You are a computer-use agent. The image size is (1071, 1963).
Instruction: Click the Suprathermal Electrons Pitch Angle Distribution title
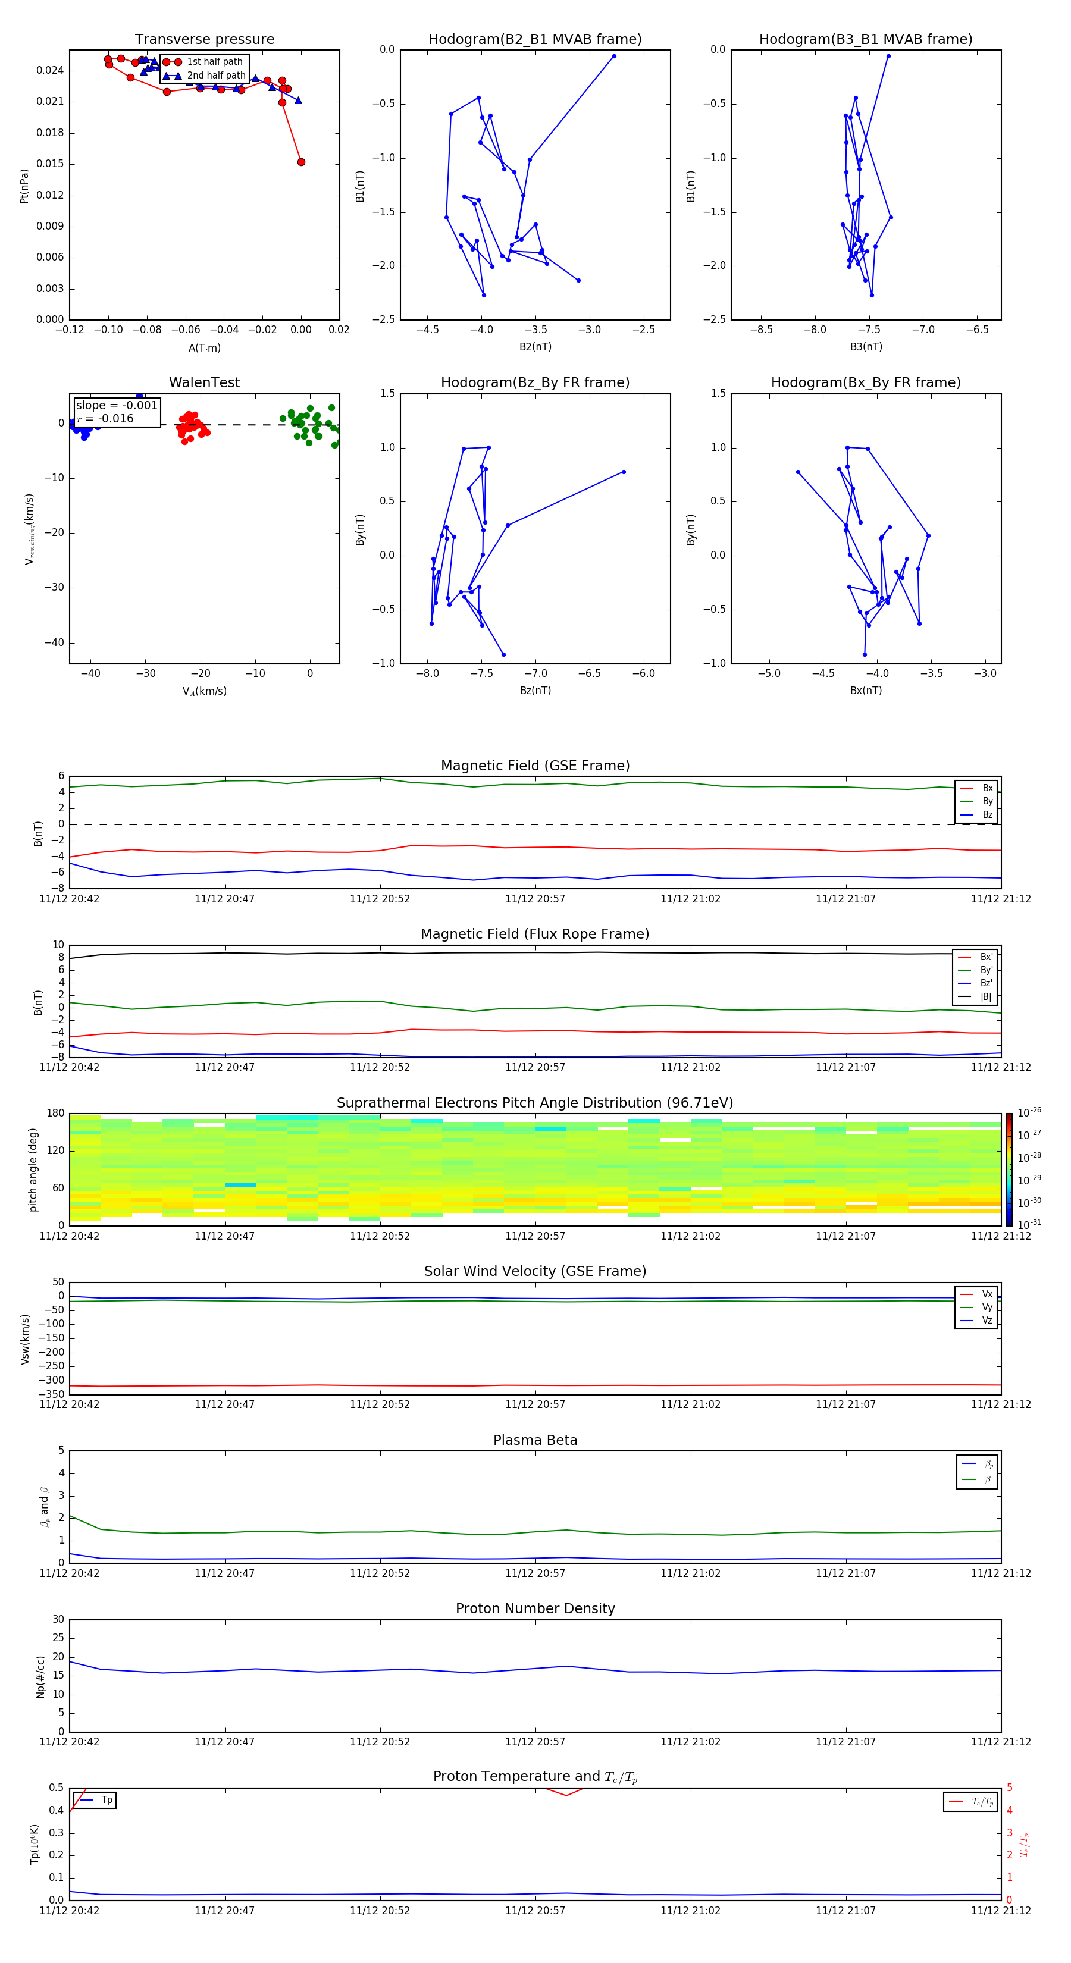click(x=535, y=1103)
